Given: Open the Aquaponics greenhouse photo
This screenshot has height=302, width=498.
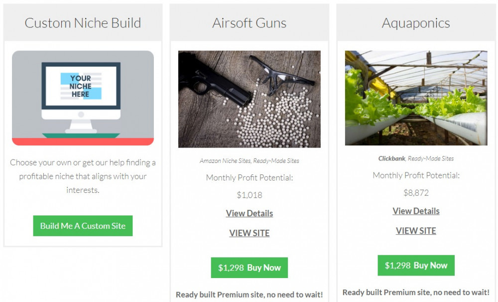Looking at the screenshot, I should tap(416, 98).
